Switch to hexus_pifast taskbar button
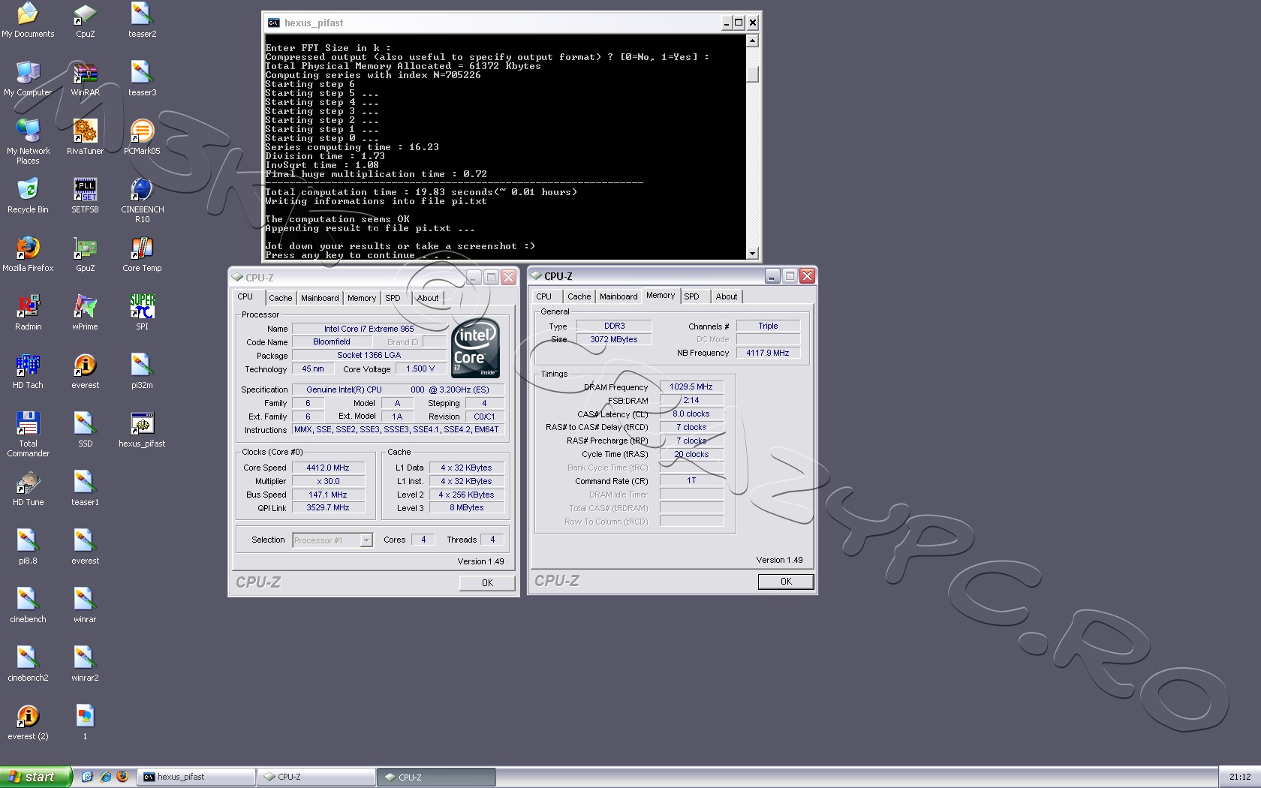This screenshot has width=1261, height=788. pos(197,777)
